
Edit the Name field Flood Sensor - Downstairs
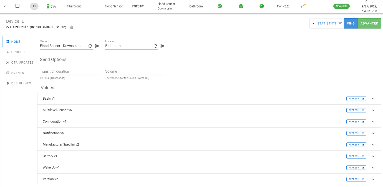click(x=63, y=46)
